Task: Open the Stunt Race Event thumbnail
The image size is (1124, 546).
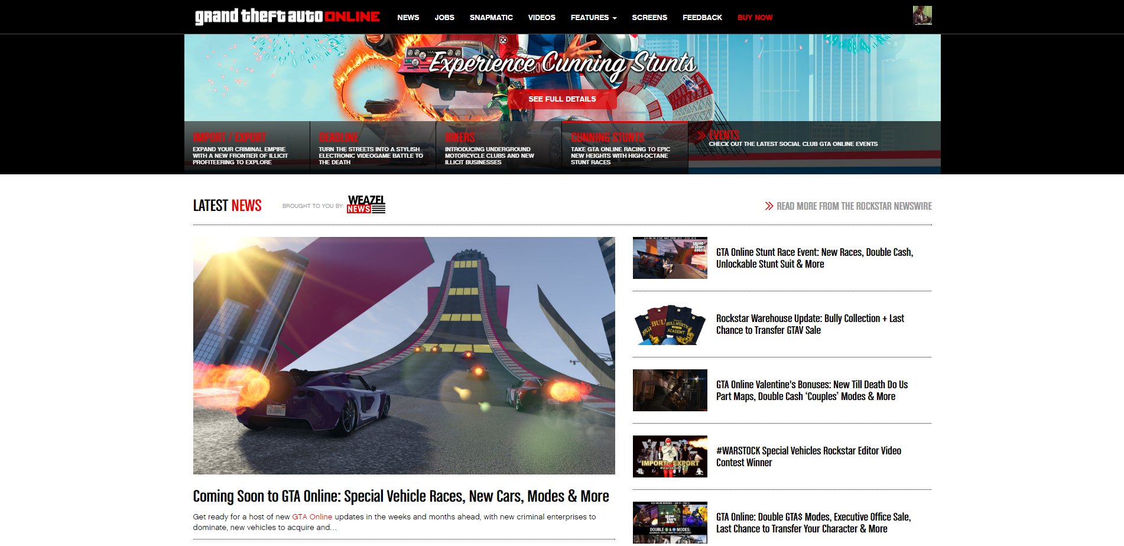Action: (x=670, y=258)
